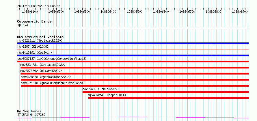The image size is (257, 121).
Task: Open nsv1013192 (Coe2014) variant label
Action: (x=35, y=53)
